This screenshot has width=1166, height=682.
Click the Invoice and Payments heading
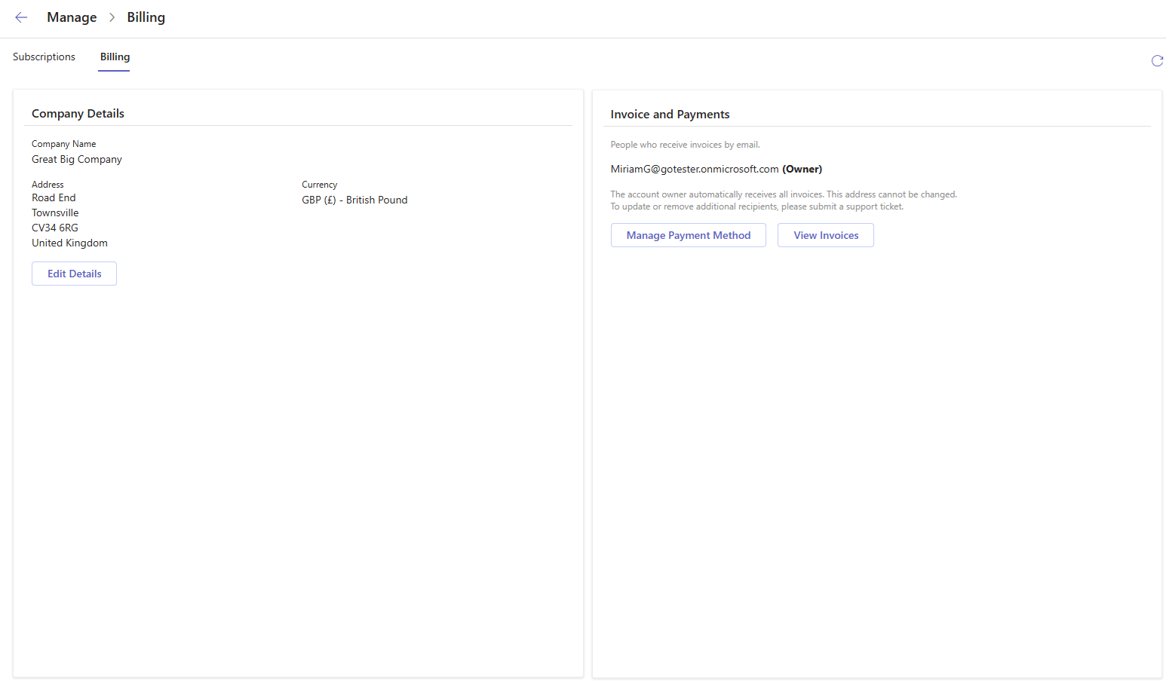pyautogui.click(x=670, y=115)
